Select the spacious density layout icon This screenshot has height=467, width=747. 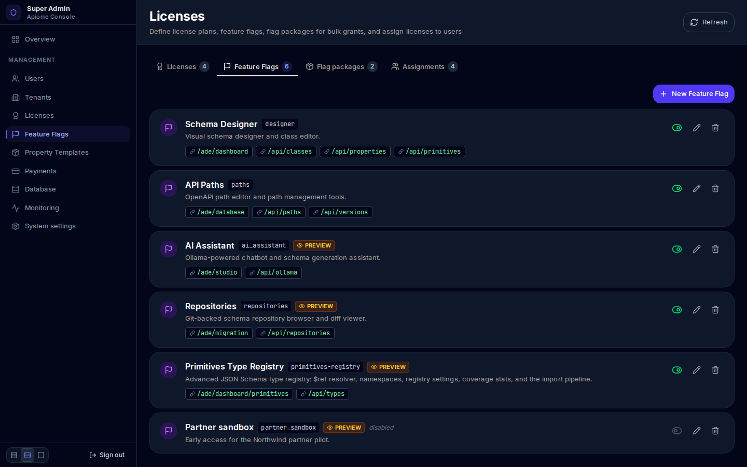tap(41, 455)
